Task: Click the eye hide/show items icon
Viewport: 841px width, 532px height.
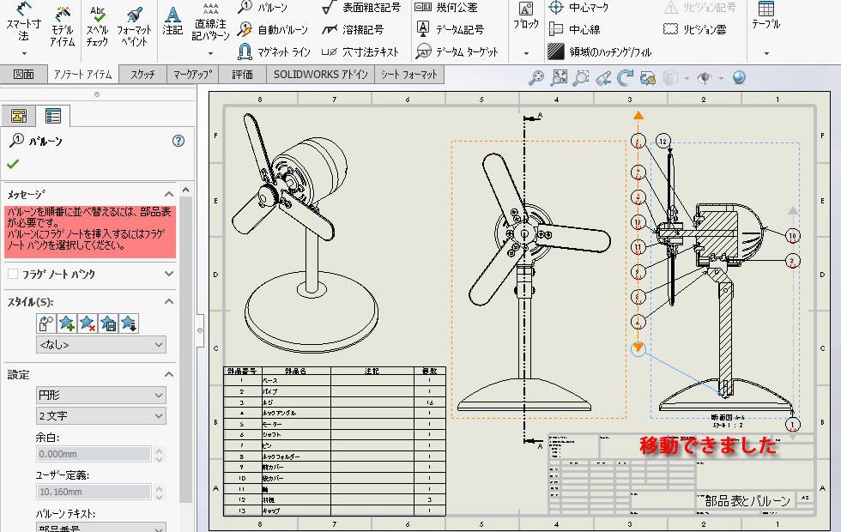Action: coord(704,78)
